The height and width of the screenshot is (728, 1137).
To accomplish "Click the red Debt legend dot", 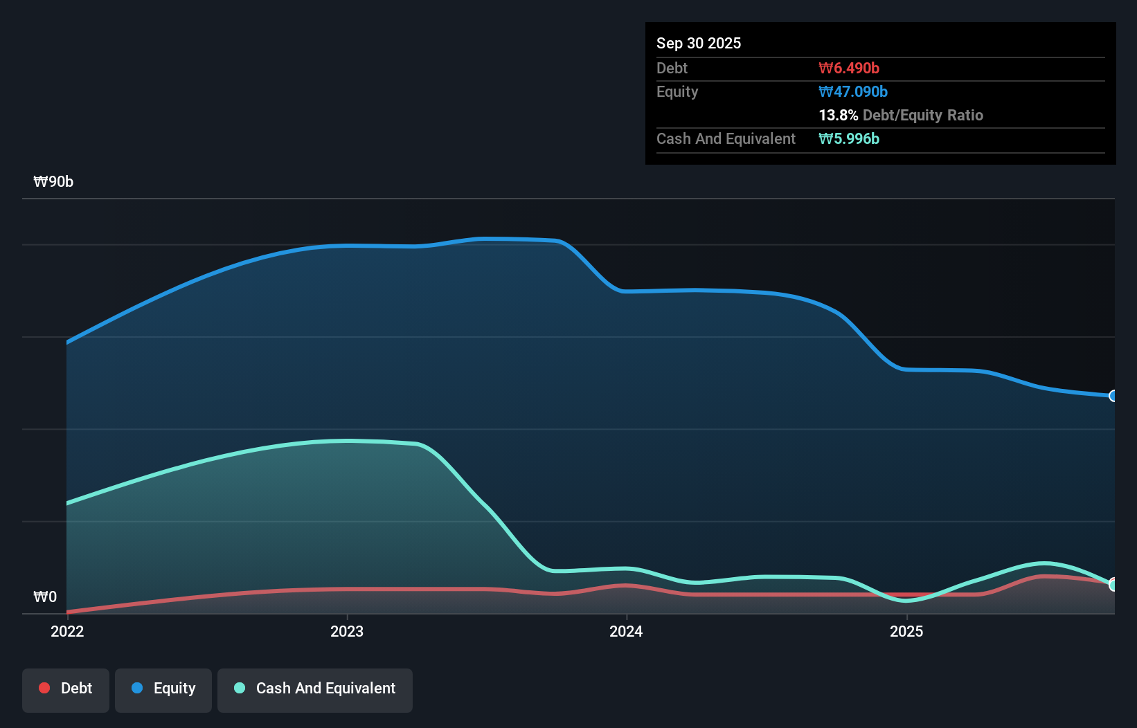I will pyautogui.click(x=43, y=689).
